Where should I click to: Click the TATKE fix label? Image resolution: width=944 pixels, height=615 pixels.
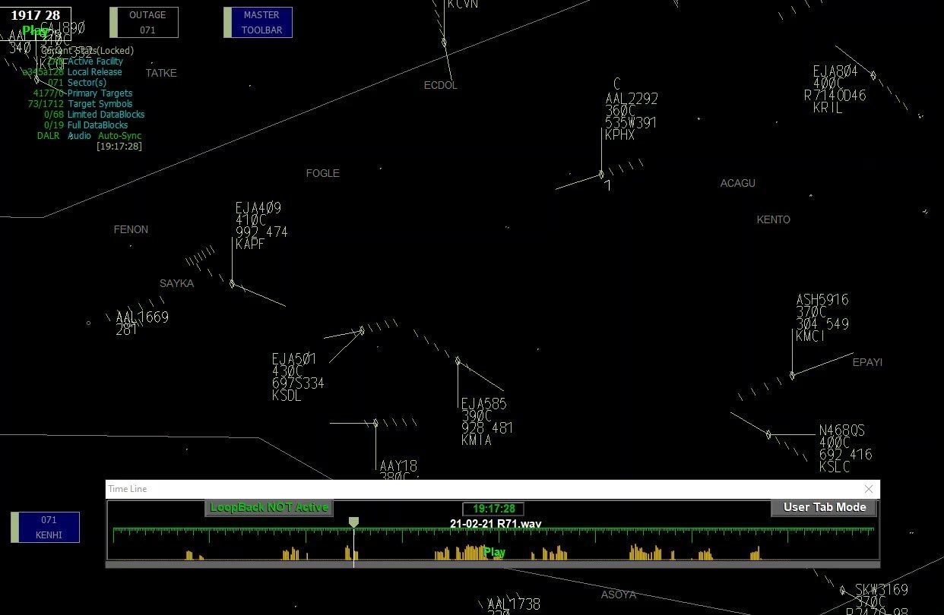point(161,73)
